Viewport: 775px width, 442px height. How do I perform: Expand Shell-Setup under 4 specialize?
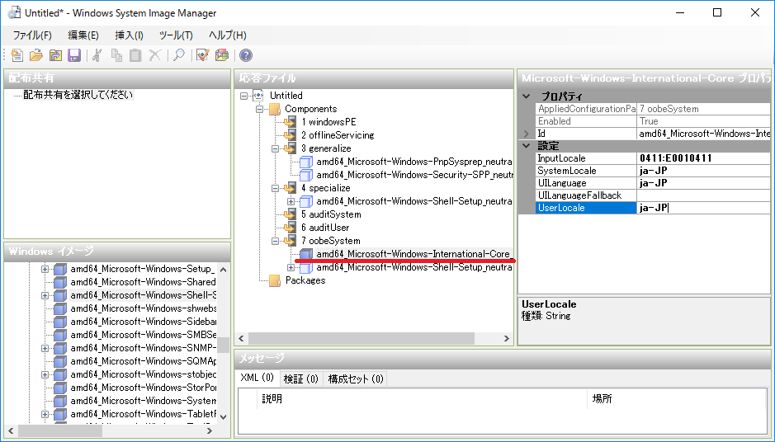291,201
